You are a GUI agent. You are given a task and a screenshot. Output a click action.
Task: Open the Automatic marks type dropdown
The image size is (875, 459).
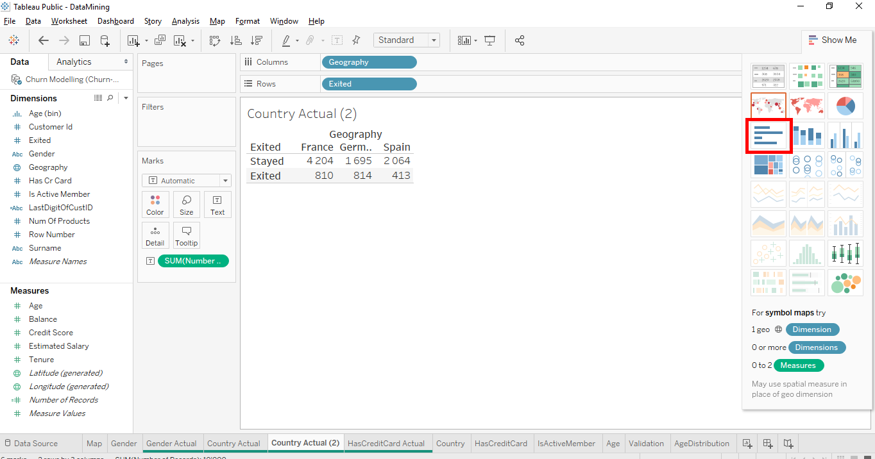(186, 181)
